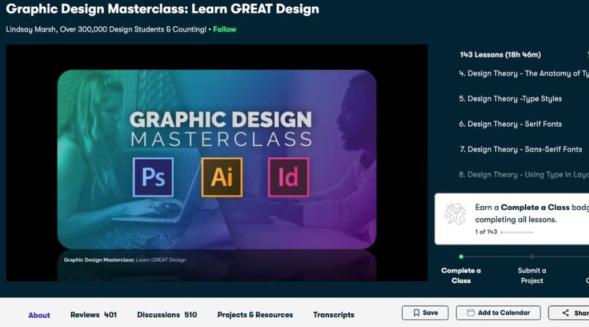Play the Graphic Design Masterclass video

tap(217, 163)
